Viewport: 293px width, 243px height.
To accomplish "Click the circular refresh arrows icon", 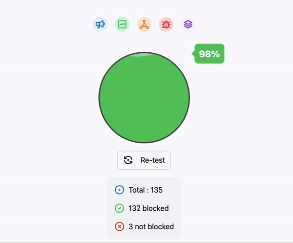I will pyautogui.click(x=128, y=160).
